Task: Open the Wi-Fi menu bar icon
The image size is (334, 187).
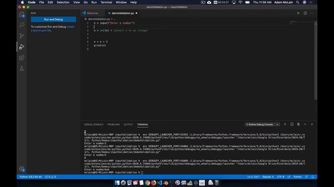Action: (x=240, y=2)
